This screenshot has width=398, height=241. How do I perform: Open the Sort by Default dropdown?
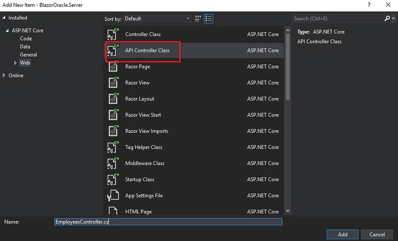point(157,19)
